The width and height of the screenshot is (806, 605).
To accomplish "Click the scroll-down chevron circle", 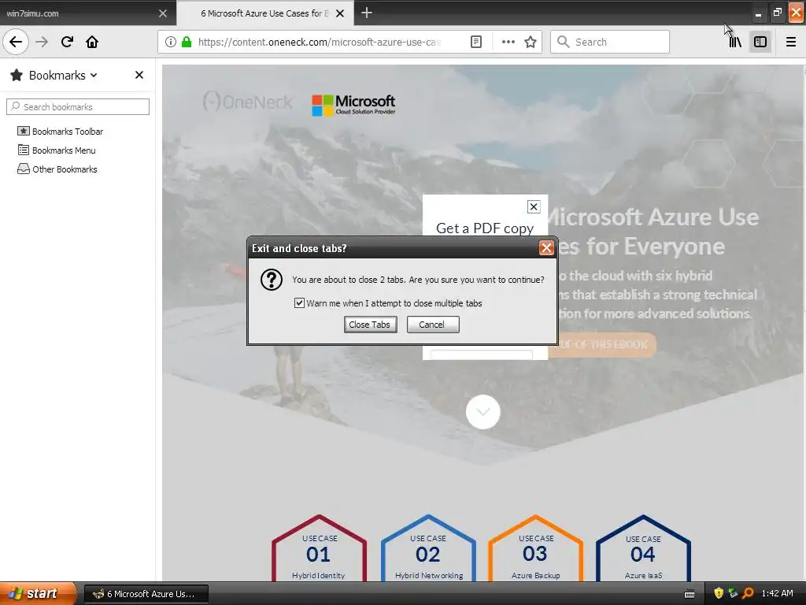I will point(482,411).
